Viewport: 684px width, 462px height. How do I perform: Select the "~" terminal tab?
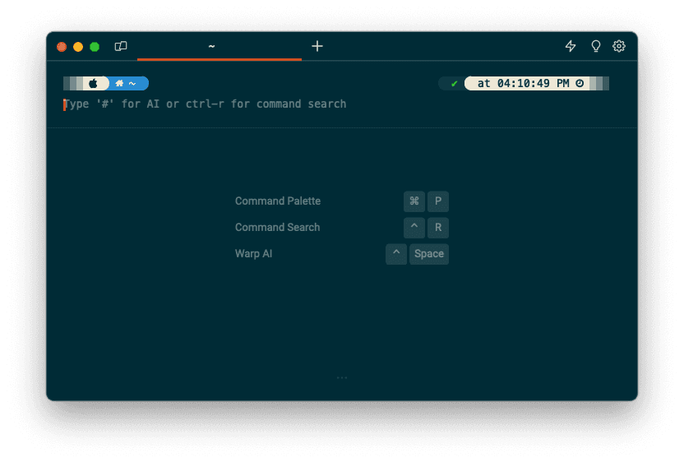211,47
